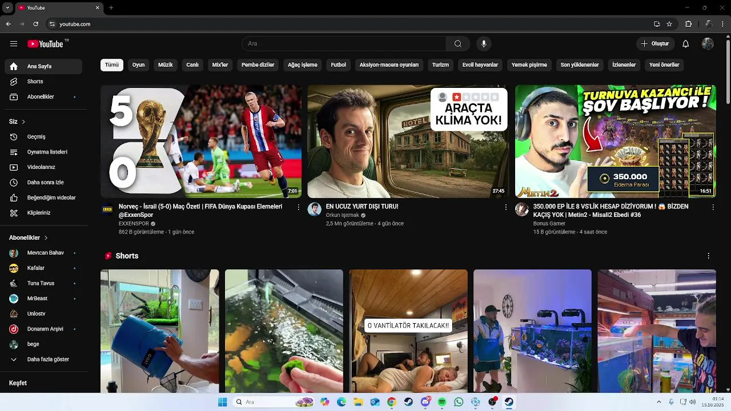Bookmark this page with the star icon
731x411 pixels.
669,24
